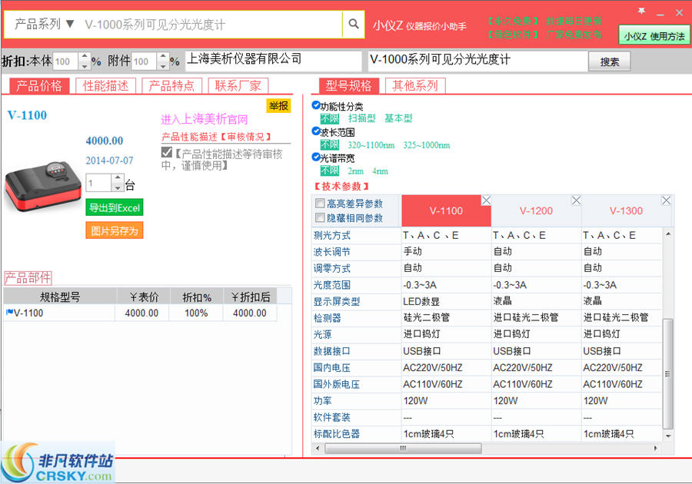
Task: Close the V-1200 comparison column
Action: coord(576,201)
